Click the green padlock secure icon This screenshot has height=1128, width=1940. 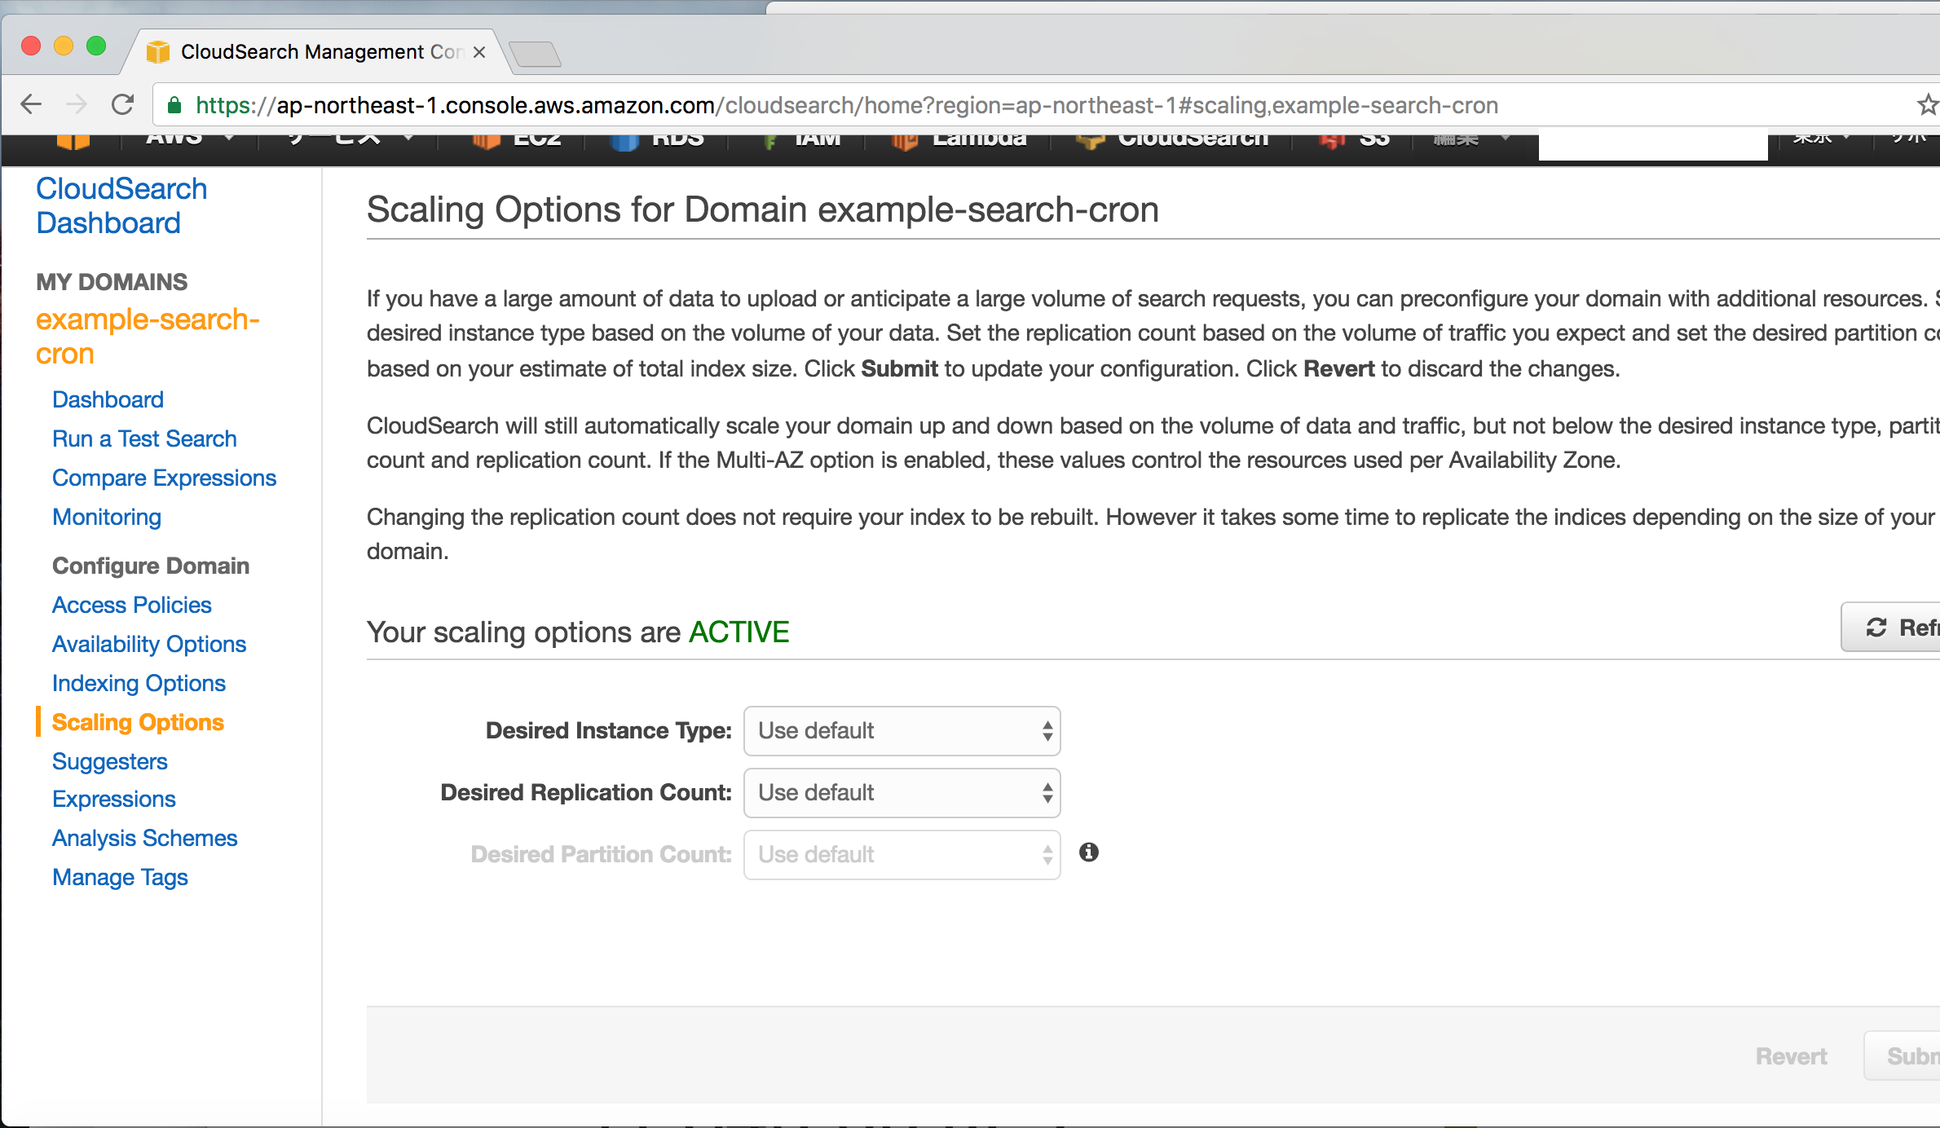point(174,105)
